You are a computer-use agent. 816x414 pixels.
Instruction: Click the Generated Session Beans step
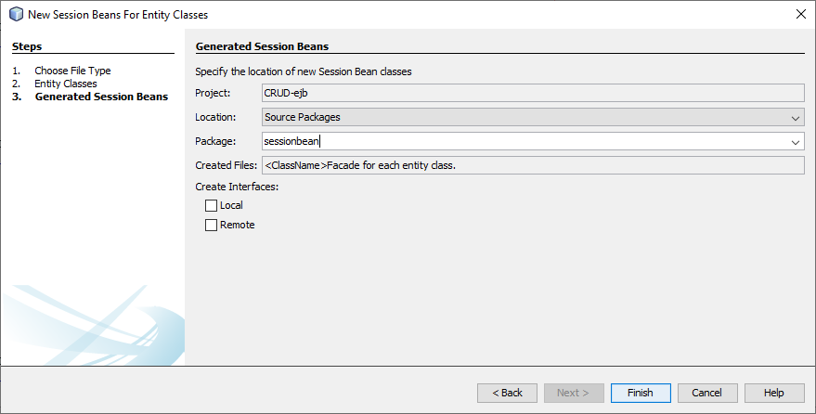[x=101, y=97]
